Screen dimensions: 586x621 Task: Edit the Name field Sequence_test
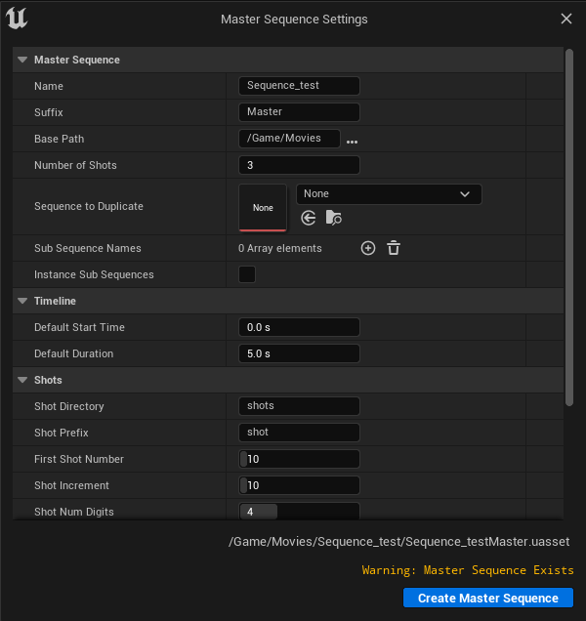click(x=299, y=86)
